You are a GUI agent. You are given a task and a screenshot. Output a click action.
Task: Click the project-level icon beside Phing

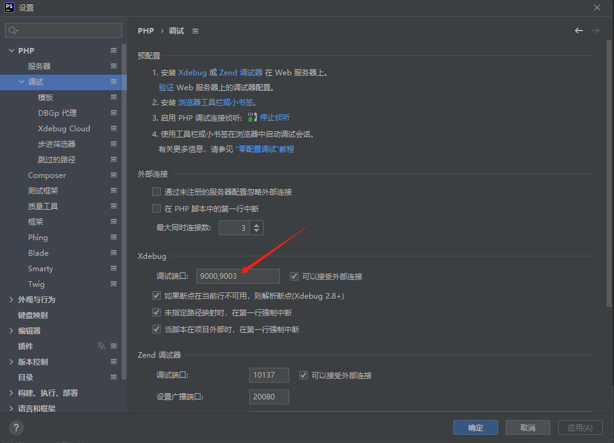coord(113,237)
